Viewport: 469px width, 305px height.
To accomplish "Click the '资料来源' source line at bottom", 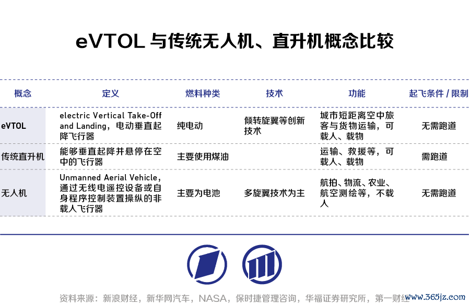I will [235, 298].
